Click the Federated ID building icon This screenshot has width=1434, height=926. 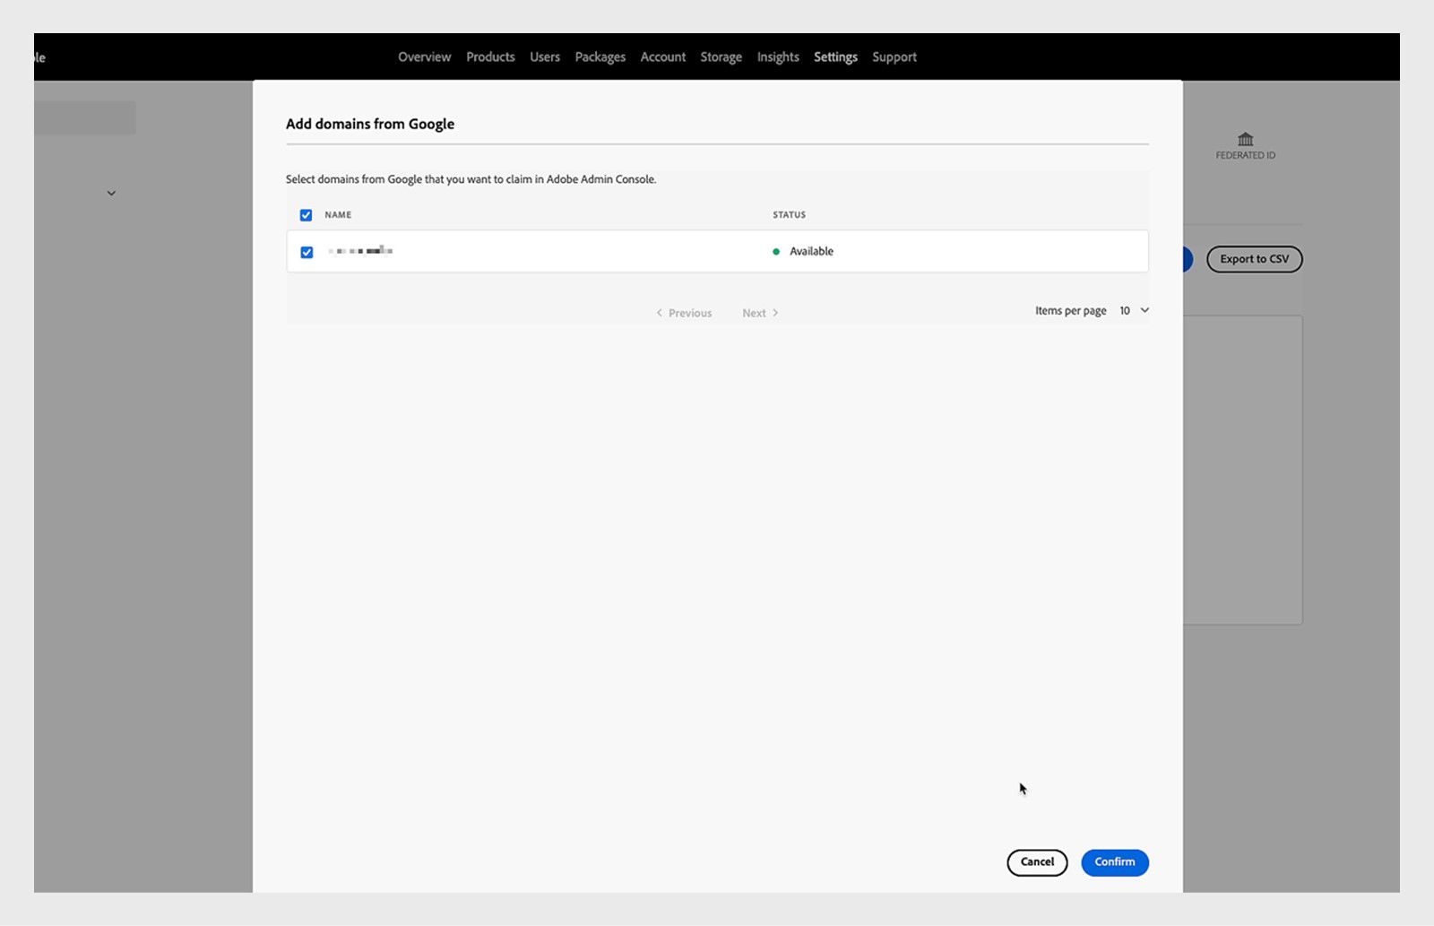1246,139
